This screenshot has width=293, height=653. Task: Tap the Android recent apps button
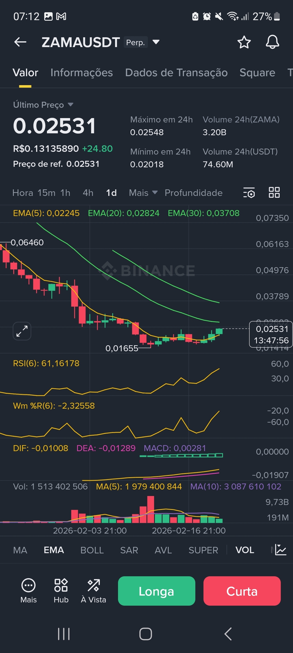tap(64, 634)
